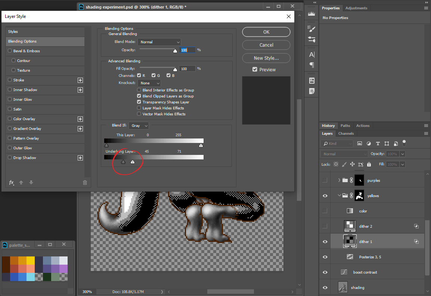
Task: Open the Blend If channel dropdown
Action: 139,126
